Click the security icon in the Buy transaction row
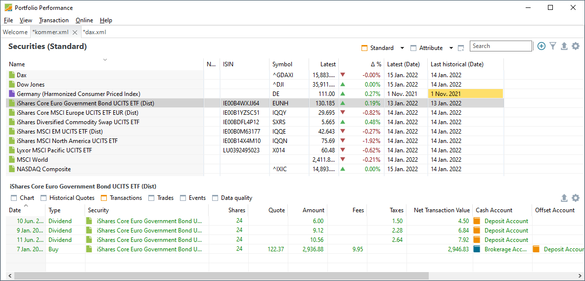 click(x=89, y=249)
